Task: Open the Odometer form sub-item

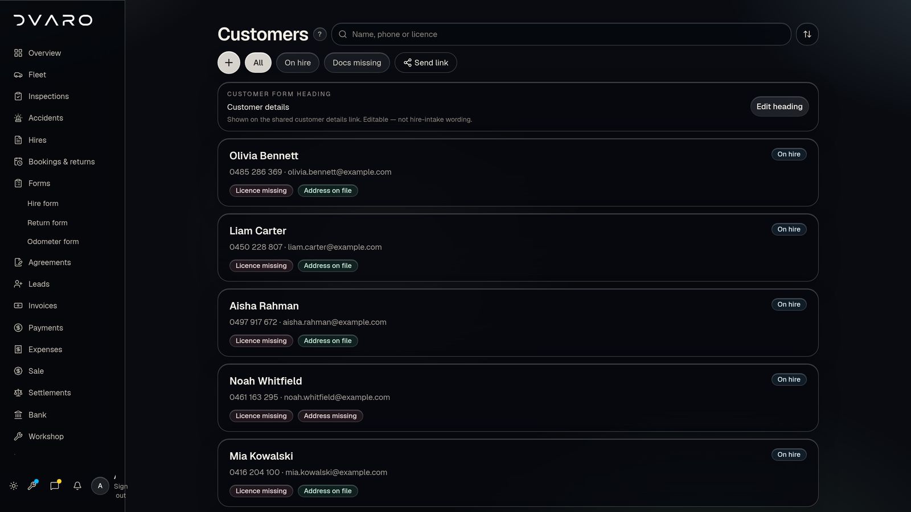Action: pyautogui.click(x=53, y=241)
